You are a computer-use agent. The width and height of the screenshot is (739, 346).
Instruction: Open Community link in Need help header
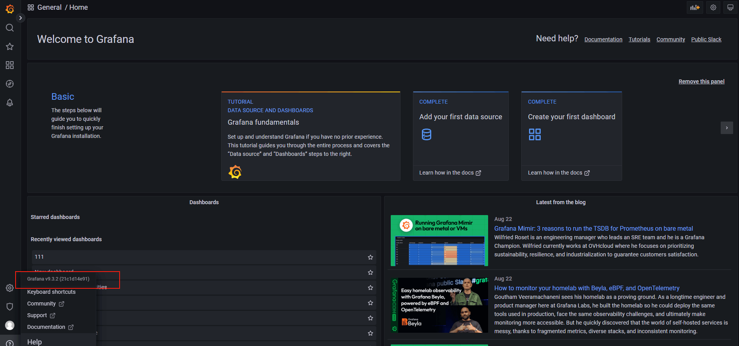(670, 39)
